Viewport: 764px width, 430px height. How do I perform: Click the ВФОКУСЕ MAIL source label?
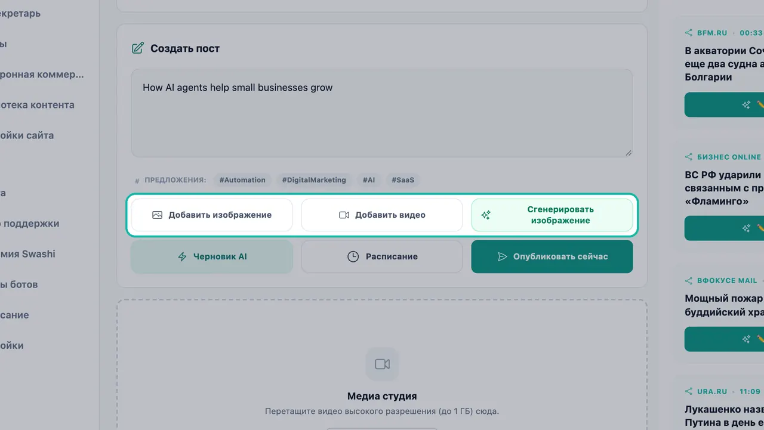coord(727,280)
